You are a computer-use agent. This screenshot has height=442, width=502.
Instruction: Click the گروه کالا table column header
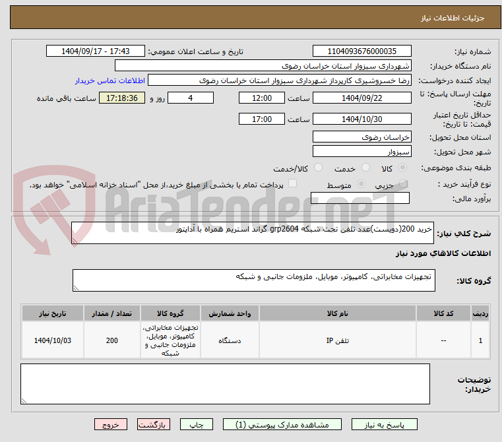[x=170, y=313]
